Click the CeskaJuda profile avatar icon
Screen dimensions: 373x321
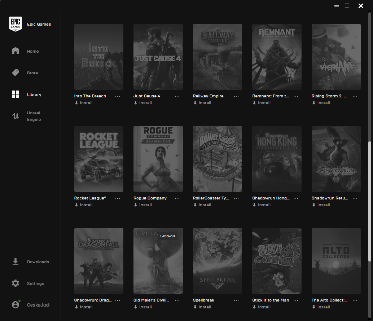tap(16, 305)
